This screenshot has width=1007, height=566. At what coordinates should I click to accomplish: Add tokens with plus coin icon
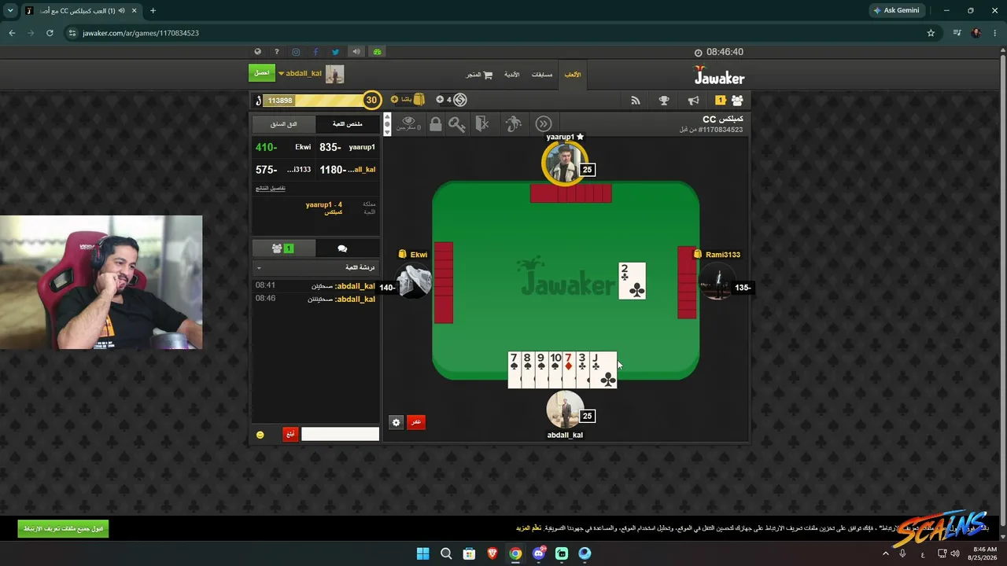[x=440, y=100]
